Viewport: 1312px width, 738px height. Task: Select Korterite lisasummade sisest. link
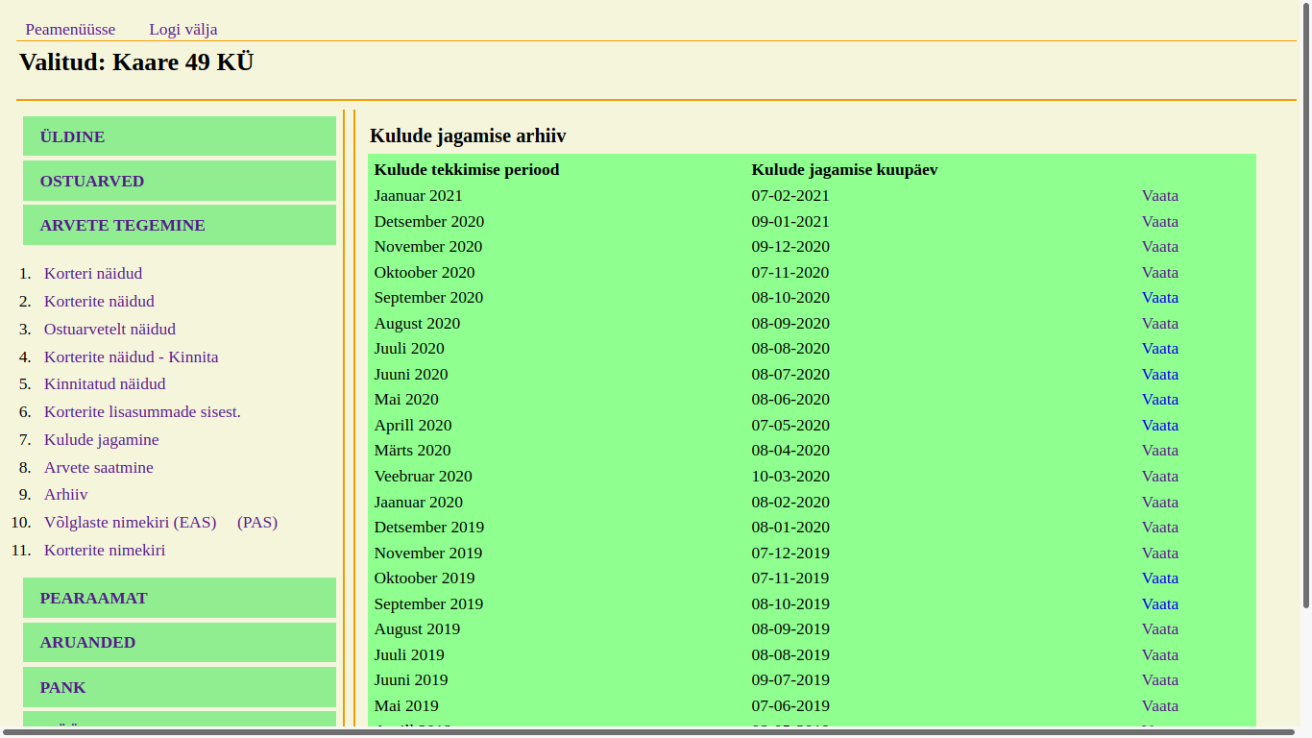[142, 411]
